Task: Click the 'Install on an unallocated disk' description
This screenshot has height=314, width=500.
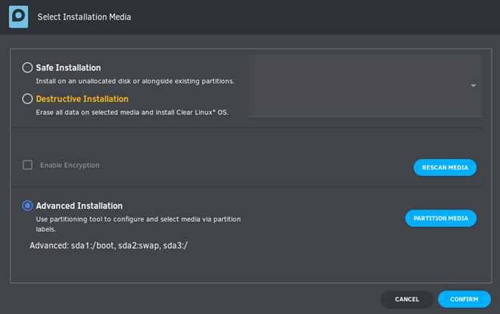Action: click(135, 81)
